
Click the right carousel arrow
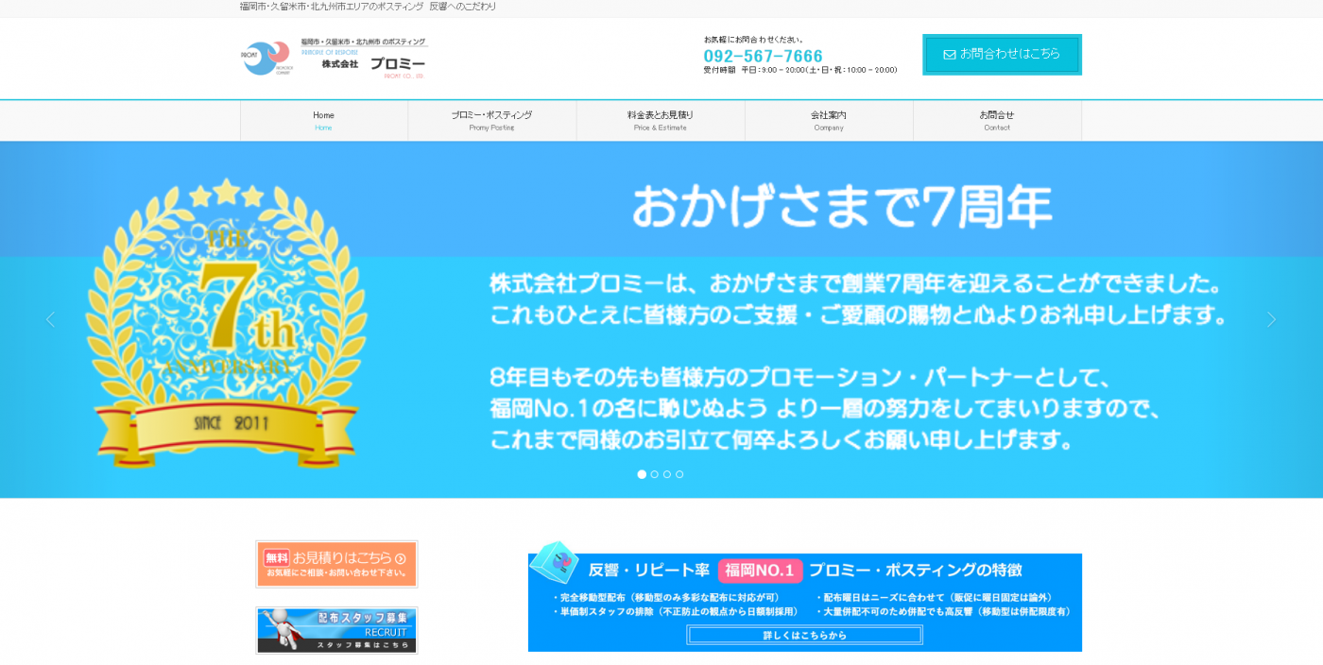click(x=1272, y=319)
